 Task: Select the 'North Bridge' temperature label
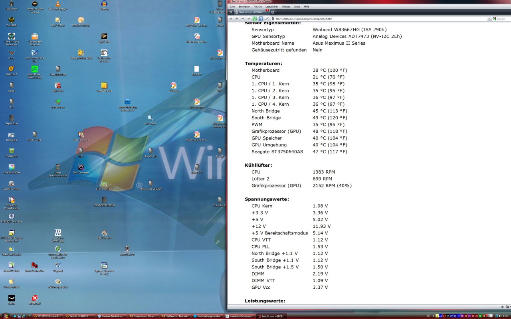click(x=265, y=111)
